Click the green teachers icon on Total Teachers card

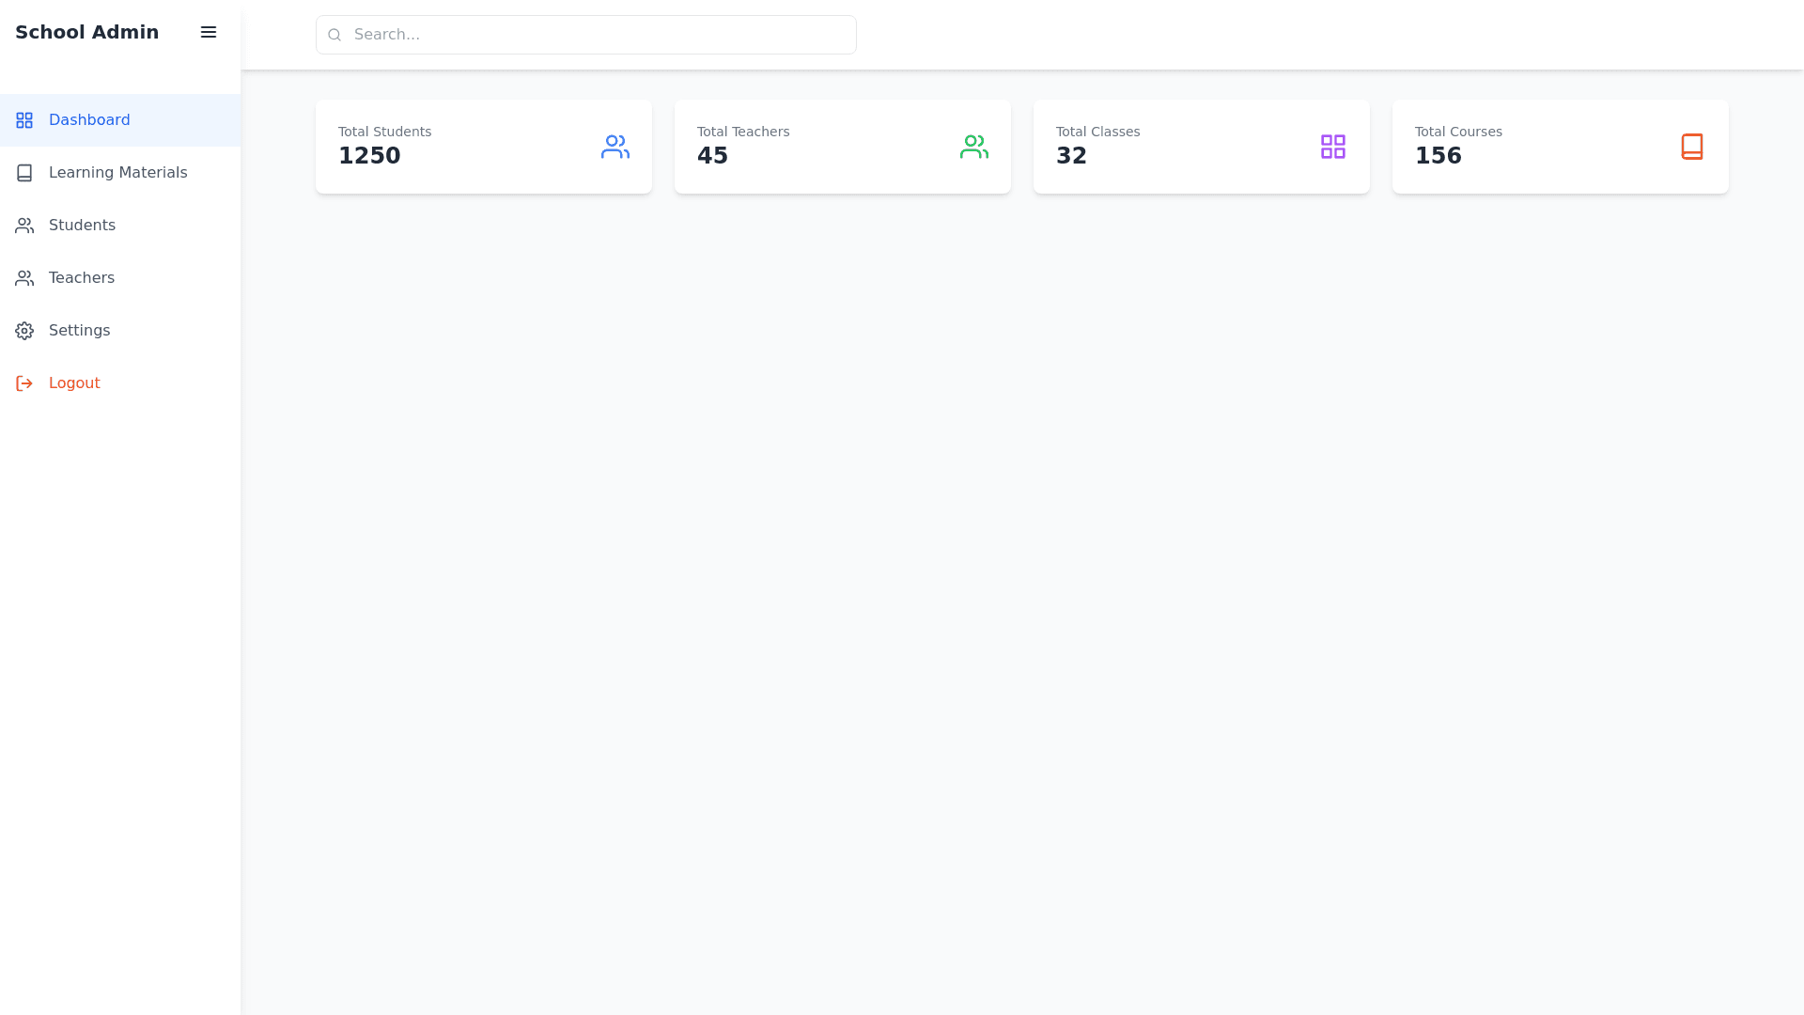pyautogui.click(x=973, y=146)
